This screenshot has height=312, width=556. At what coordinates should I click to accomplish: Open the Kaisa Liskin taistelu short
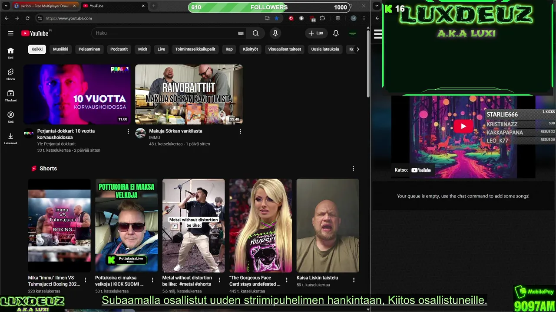pos(328,225)
